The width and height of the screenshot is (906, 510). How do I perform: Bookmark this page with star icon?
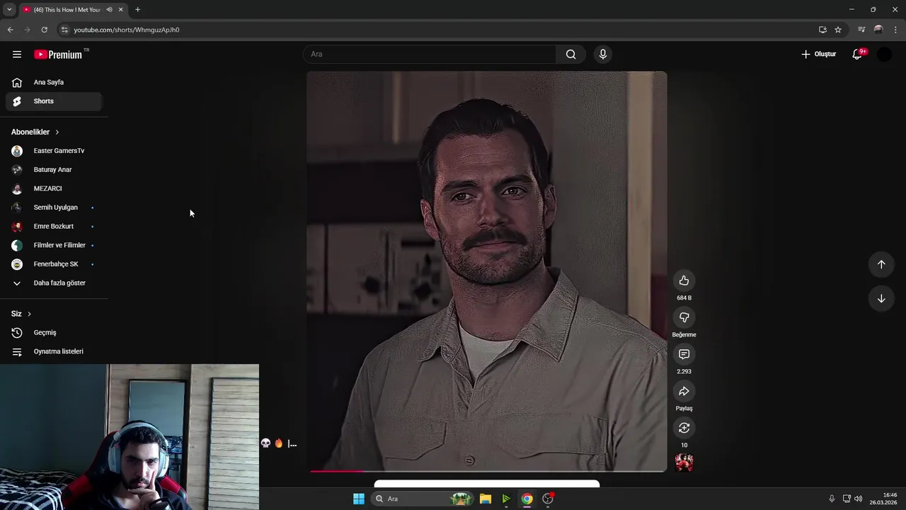(838, 30)
